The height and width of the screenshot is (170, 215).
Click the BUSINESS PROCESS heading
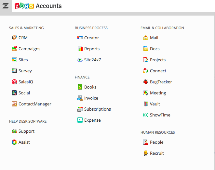[x=91, y=28]
